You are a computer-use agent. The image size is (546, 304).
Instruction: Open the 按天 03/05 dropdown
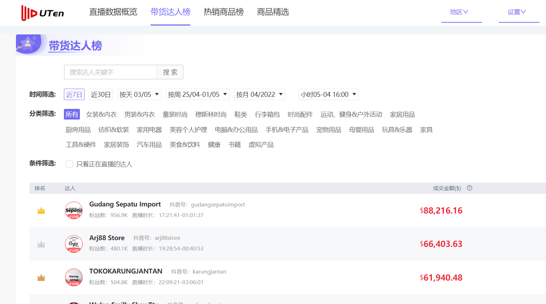coord(140,94)
